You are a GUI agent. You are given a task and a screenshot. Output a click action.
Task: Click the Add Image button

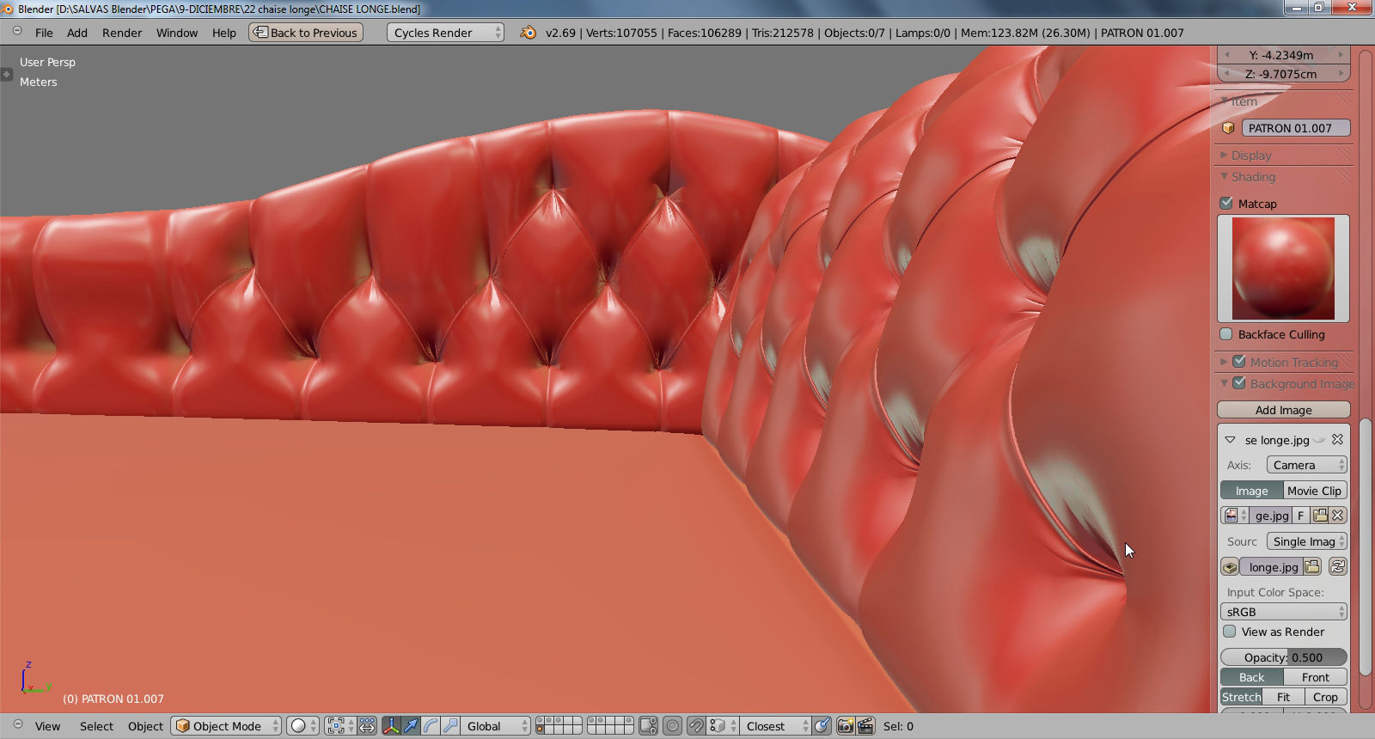(x=1284, y=410)
